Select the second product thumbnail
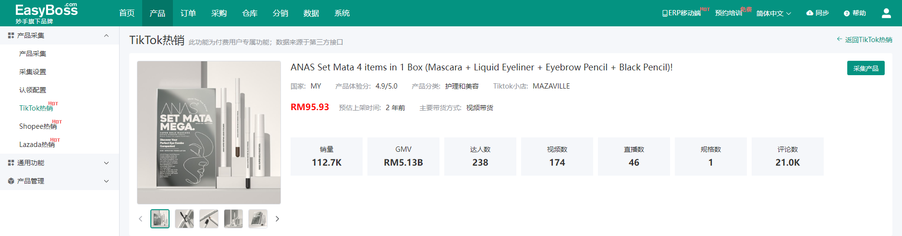902x236 pixels. 184,219
